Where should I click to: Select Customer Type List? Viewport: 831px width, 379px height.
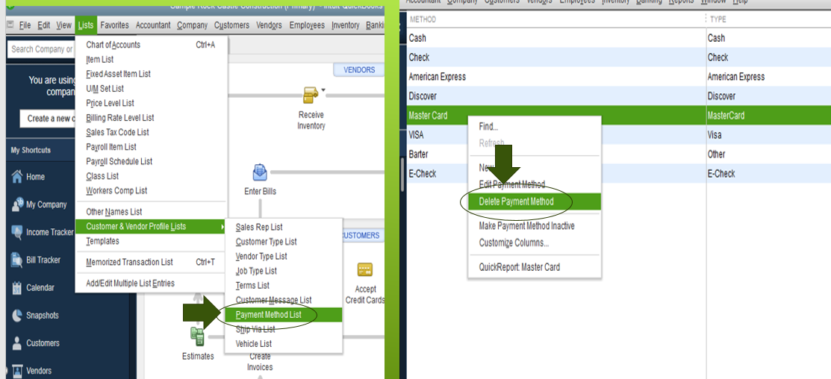(x=284, y=242)
